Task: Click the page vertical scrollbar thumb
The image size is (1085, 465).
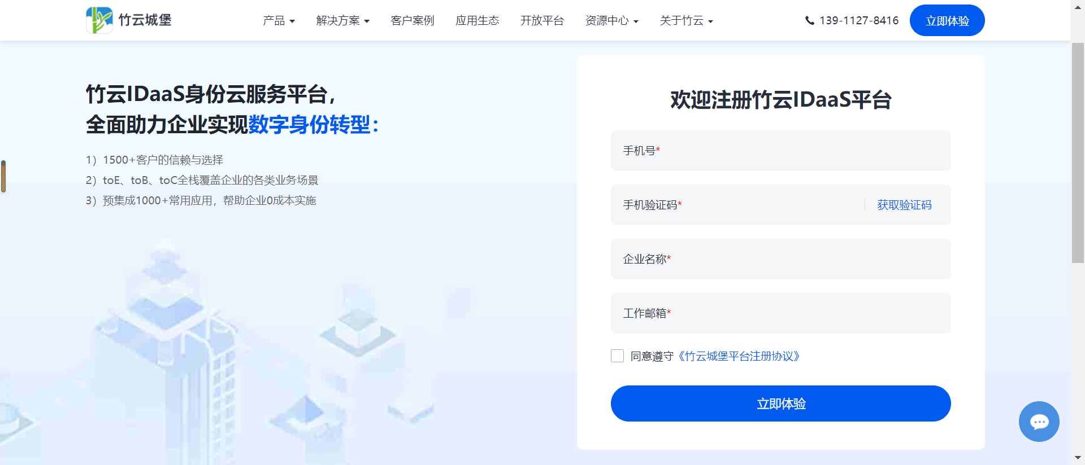Action: tap(1078, 152)
